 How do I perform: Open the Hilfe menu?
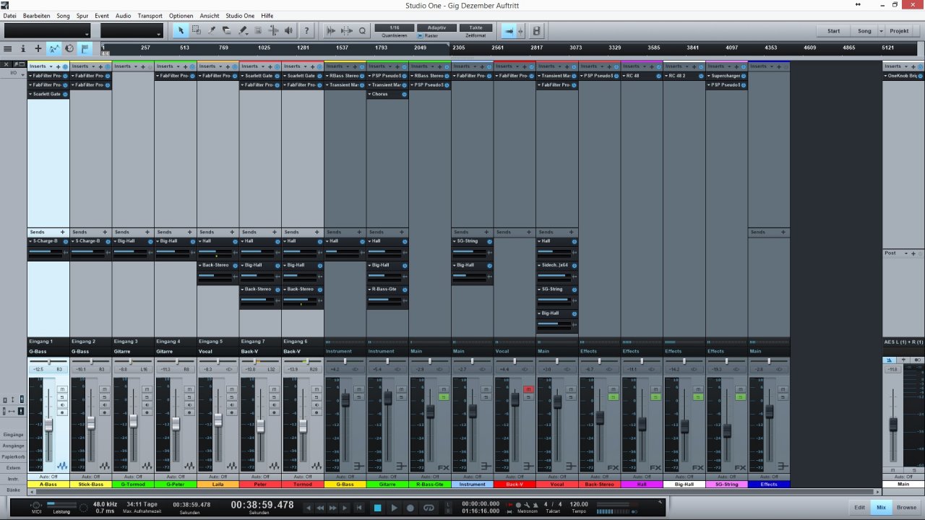pyautogui.click(x=267, y=15)
